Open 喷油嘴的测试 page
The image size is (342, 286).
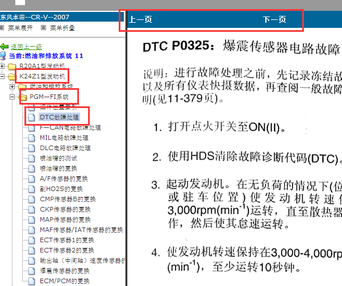[x=59, y=158]
